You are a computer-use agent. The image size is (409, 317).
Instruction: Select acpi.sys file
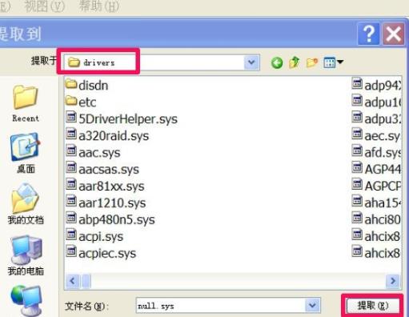(x=94, y=236)
